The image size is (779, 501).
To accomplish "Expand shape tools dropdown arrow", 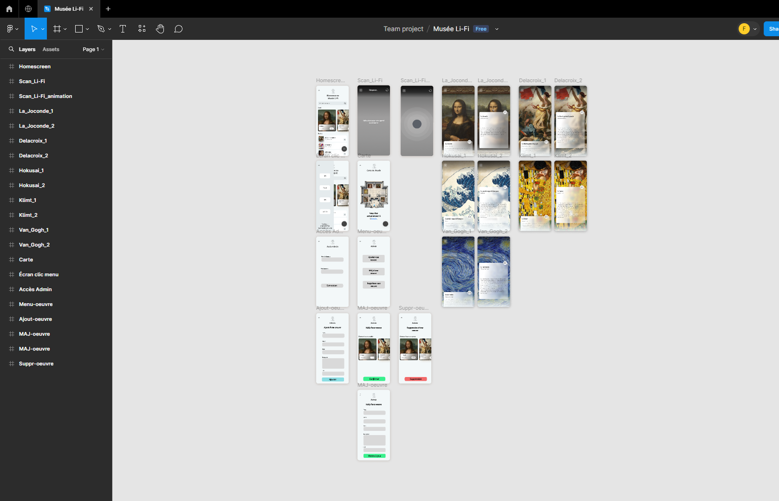I will point(87,29).
